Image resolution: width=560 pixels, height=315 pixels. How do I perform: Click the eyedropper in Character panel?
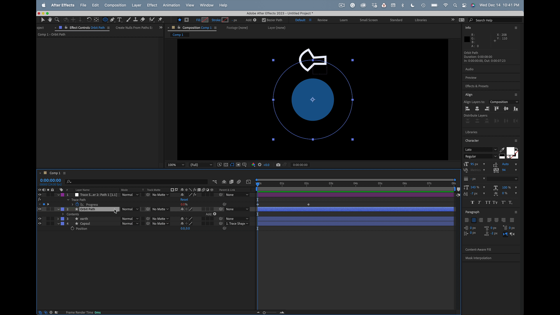[x=502, y=150]
